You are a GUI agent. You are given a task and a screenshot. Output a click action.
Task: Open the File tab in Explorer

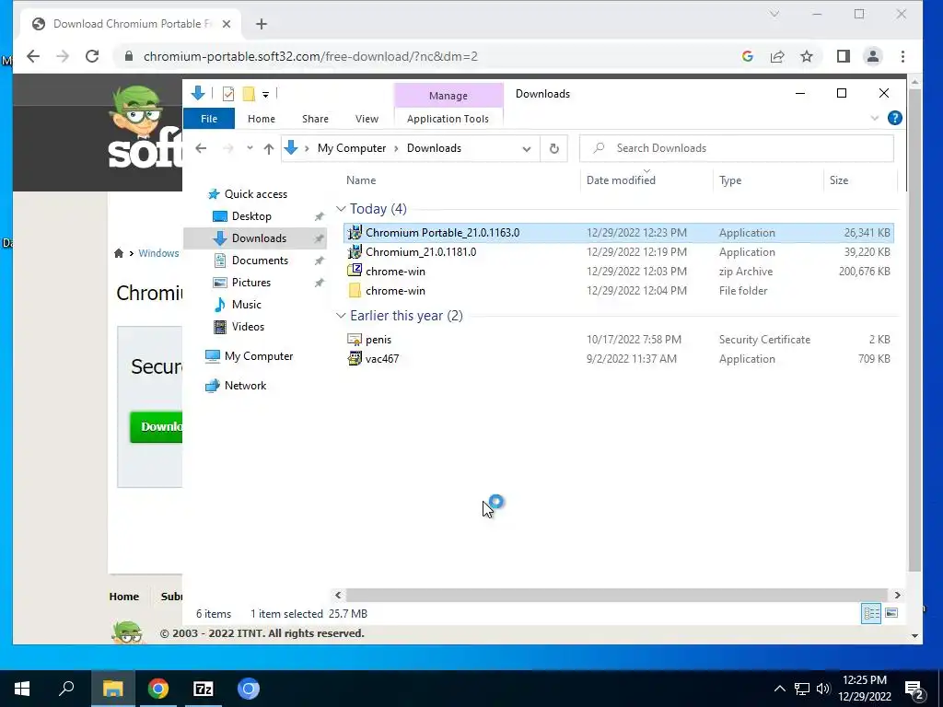209,119
